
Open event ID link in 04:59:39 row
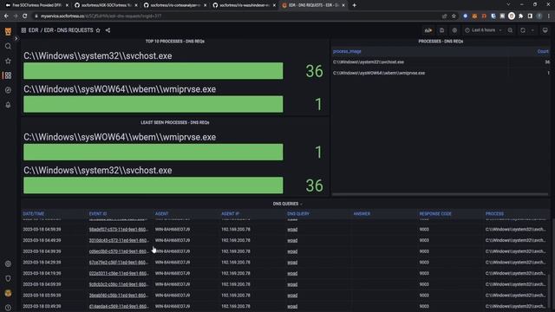coord(118,229)
